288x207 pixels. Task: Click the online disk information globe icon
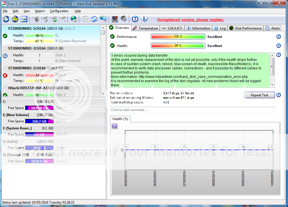pos(74,19)
